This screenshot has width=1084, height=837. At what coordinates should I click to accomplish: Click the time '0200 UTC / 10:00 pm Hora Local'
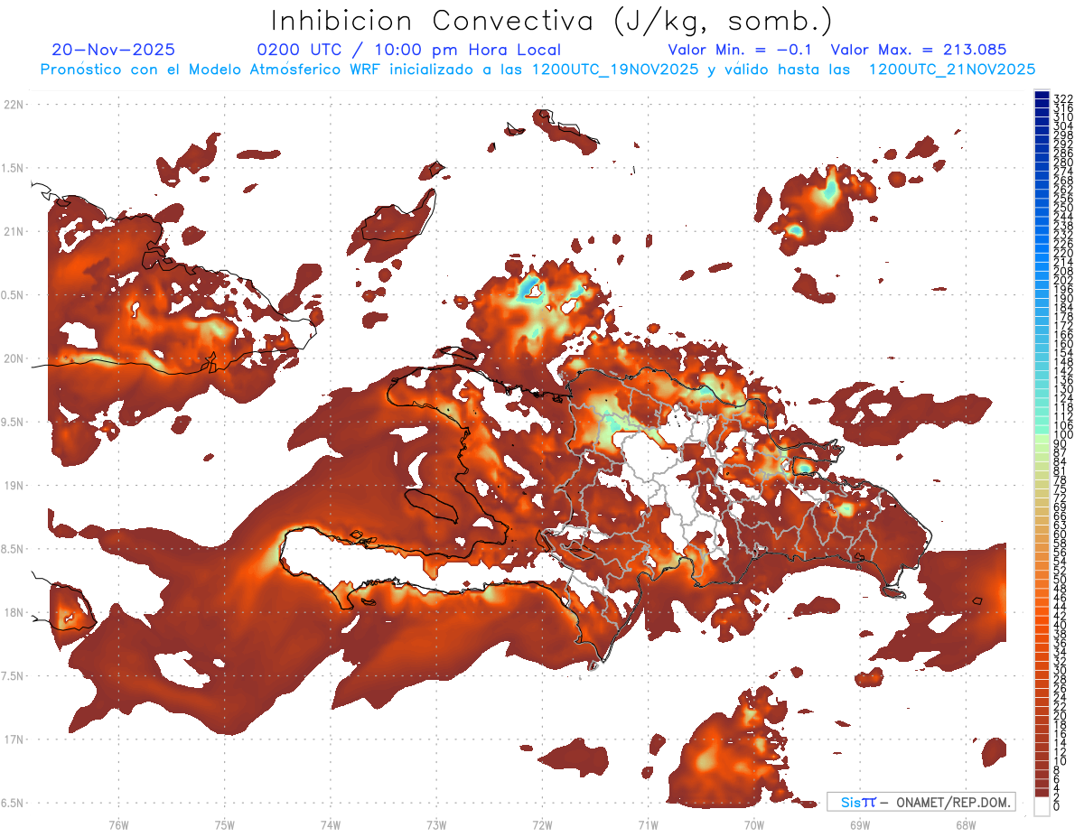pyautogui.click(x=408, y=50)
